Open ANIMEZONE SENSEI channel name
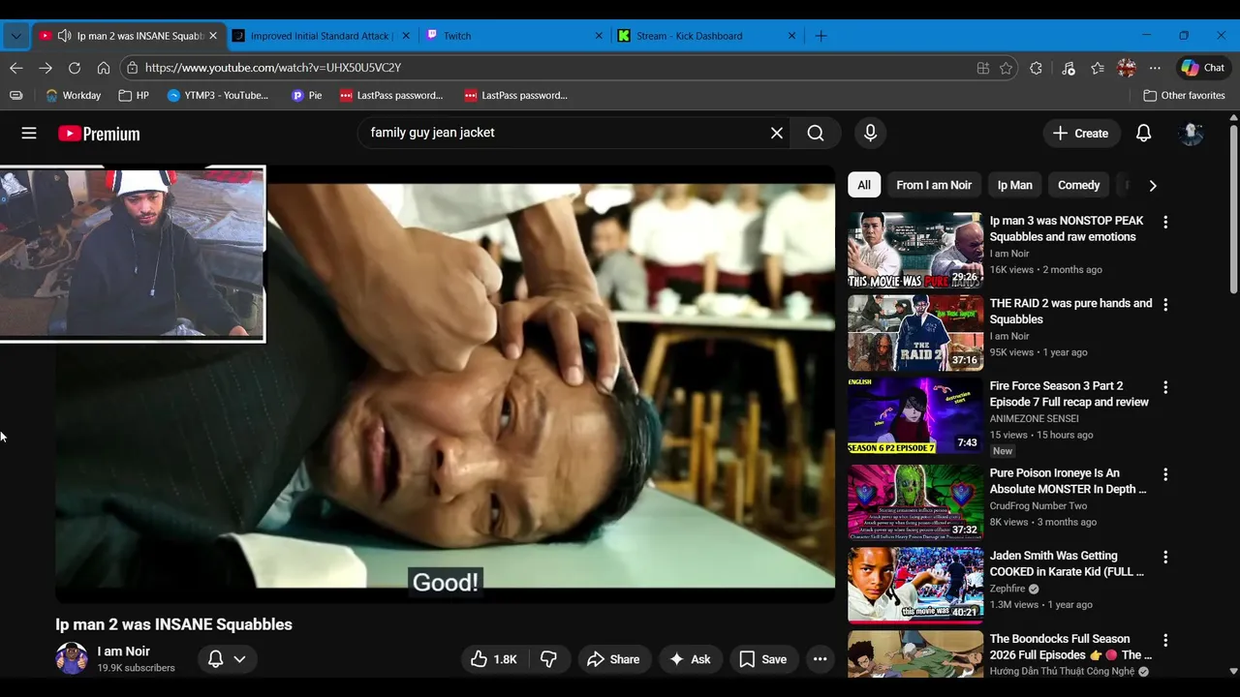 [1035, 418]
